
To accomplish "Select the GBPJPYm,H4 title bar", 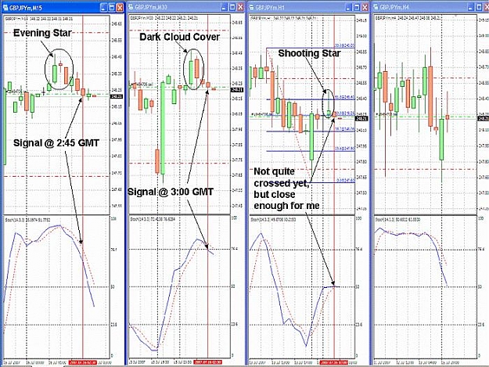I will click(x=430, y=7).
